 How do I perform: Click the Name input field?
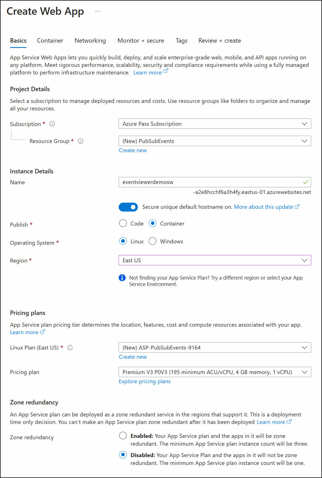click(x=215, y=182)
